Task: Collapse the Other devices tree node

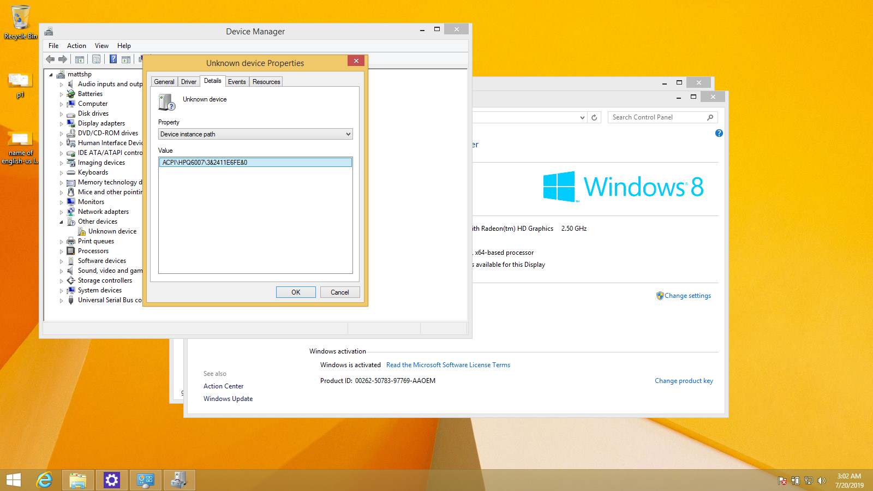Action: (x=61, y=222)
